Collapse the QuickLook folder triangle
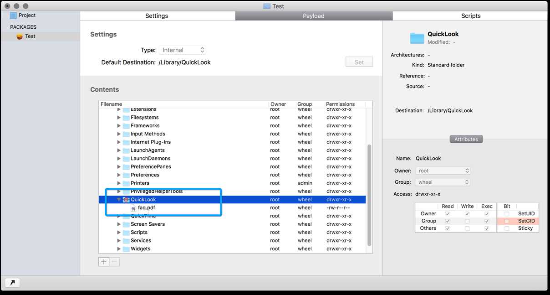This screenshot has width=550, height=295. pos(119,200)
